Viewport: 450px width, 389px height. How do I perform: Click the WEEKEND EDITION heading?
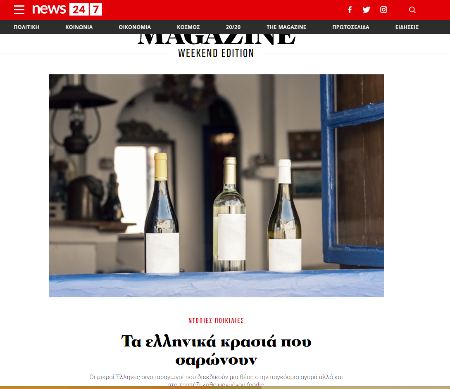[216, 53]
